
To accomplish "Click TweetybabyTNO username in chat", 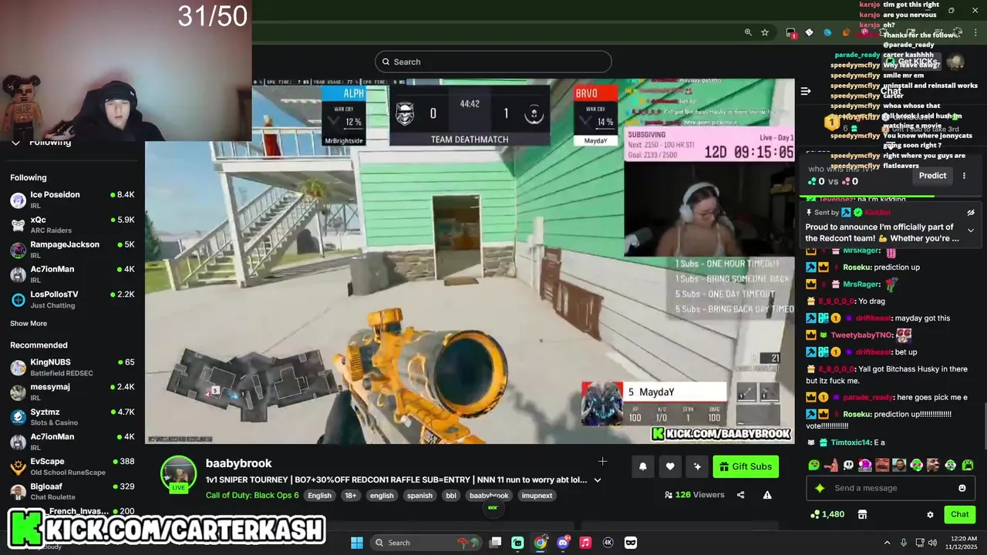I will (x=861, y=335).
